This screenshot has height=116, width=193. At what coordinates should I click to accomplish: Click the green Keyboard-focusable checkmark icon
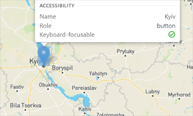(172, 34)
